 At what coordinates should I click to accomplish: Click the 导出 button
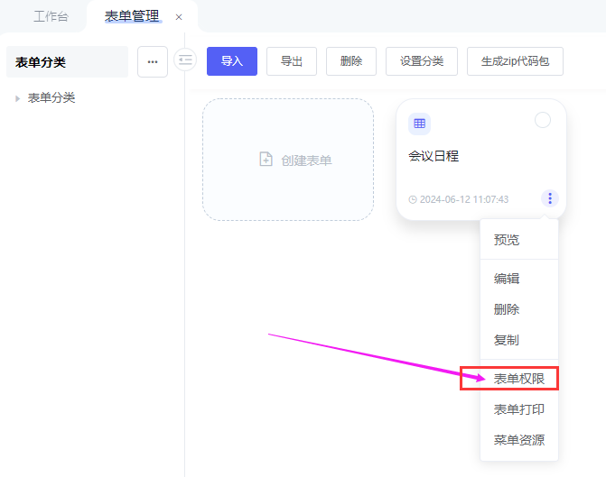(x=292, y=61)
